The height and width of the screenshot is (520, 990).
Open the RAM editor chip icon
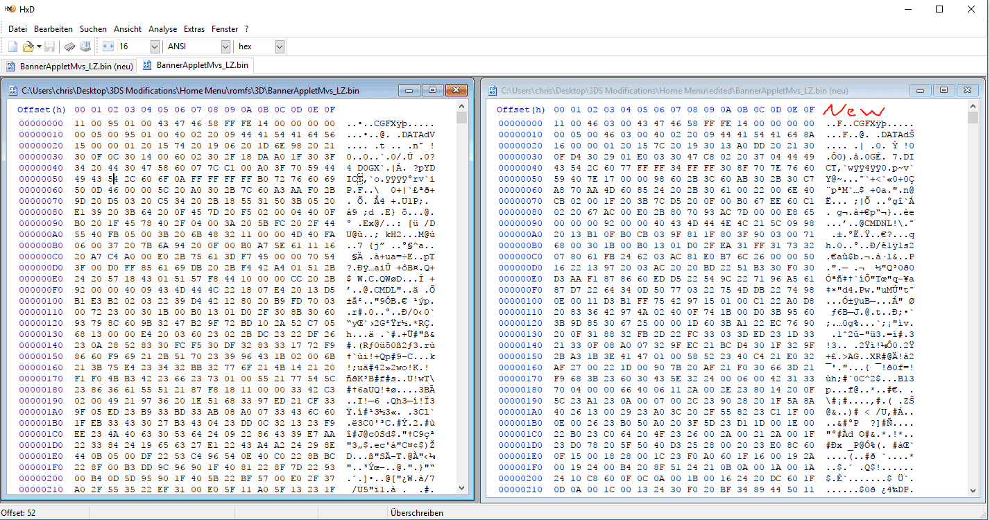coord(70,46)
